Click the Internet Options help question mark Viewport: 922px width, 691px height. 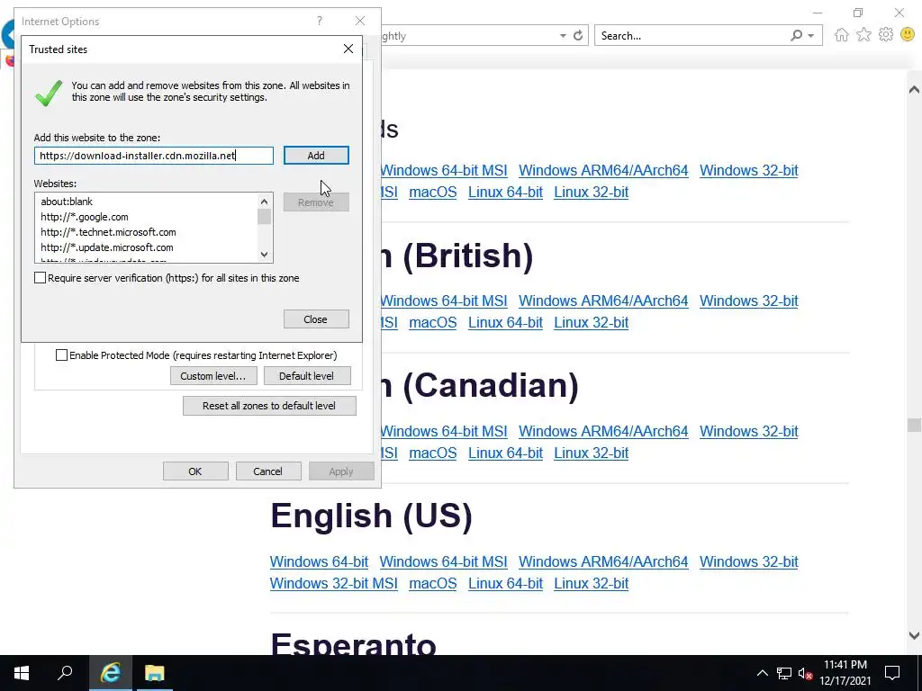point(320,22)
